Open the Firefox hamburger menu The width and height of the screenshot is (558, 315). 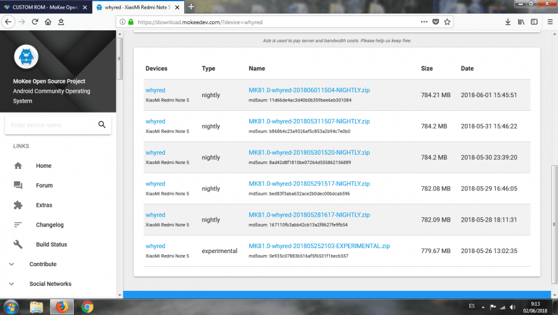550,22
